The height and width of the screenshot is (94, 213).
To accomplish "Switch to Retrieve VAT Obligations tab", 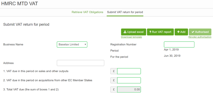I will (87, 12).
